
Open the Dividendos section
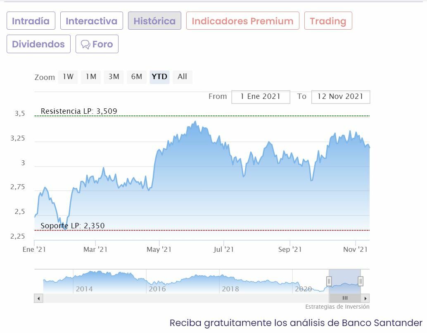pyautogui.click(x=38, y=44)
